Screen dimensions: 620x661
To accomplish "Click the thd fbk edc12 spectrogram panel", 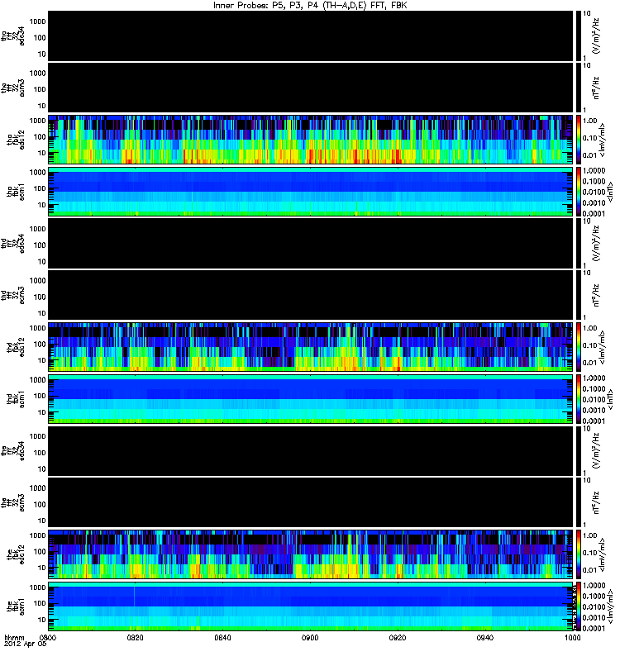I will tap(311, 347).
